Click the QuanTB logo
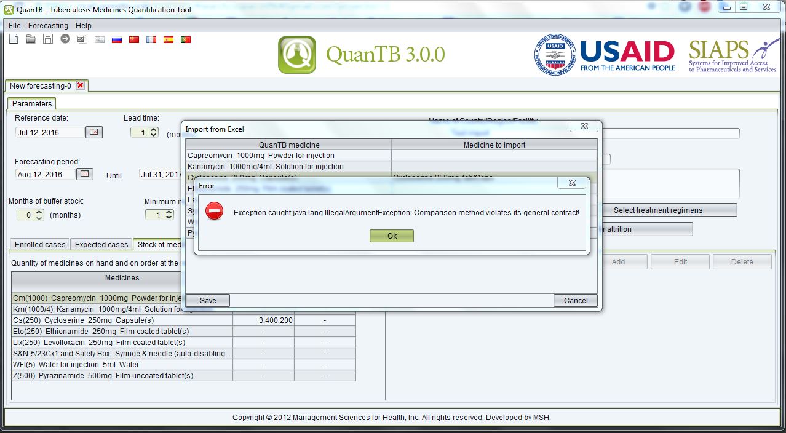The width and height of the screenshot is (786, 433). pos(297,55)
